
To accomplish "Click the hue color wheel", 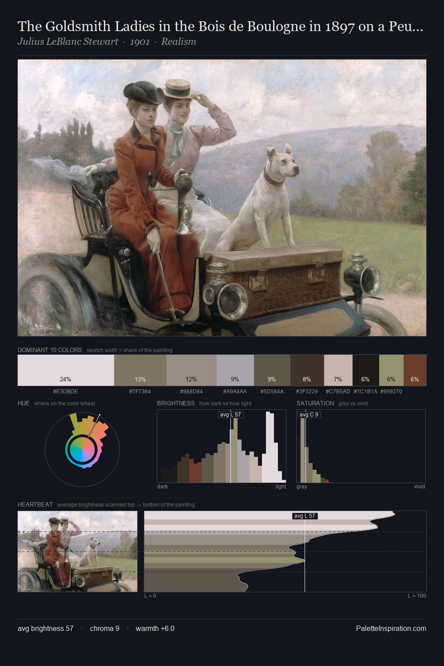I will click(x=82, y=450).
